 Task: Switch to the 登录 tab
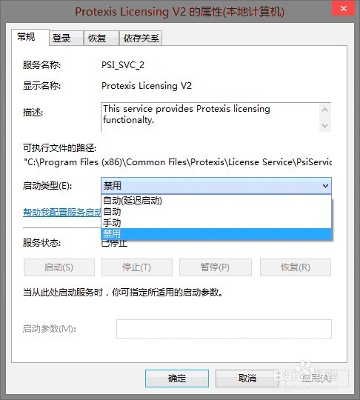[x=67, y=39]
